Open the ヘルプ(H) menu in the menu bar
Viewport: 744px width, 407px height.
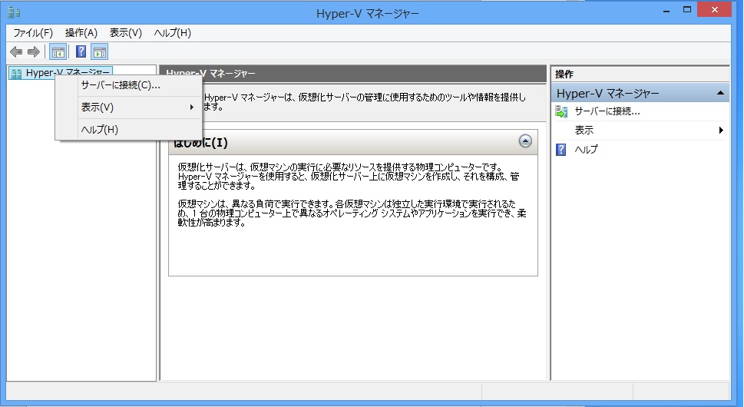[x=173, y=33]
